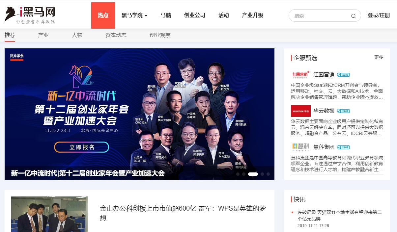Select the active elongated carousel slide indicator

[253, 174]
